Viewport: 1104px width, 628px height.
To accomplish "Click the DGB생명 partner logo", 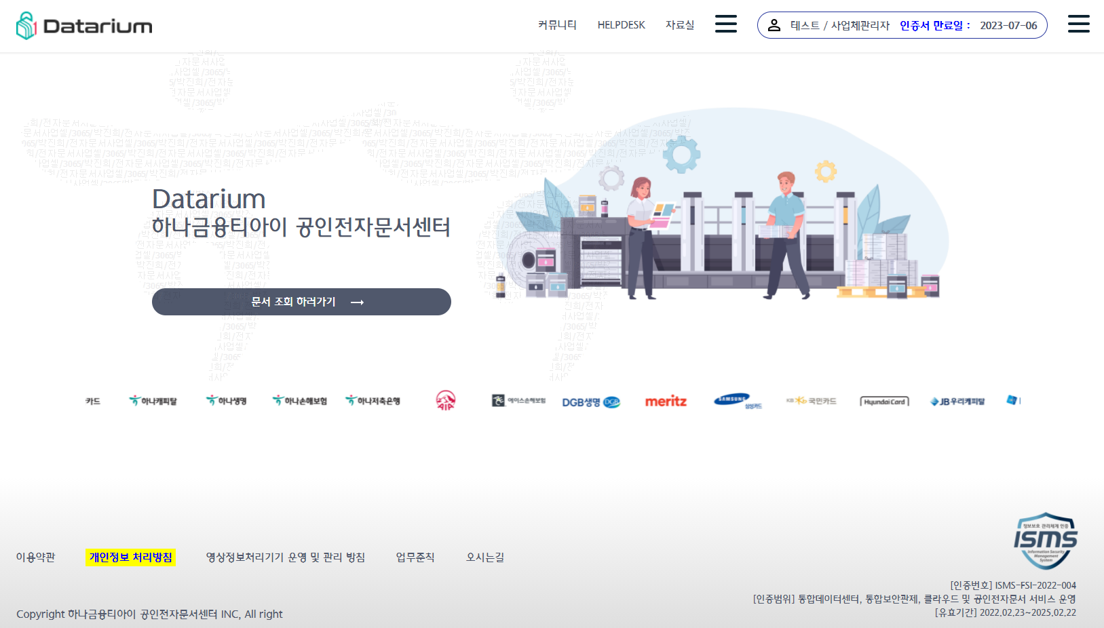I will tap(590, 402).
